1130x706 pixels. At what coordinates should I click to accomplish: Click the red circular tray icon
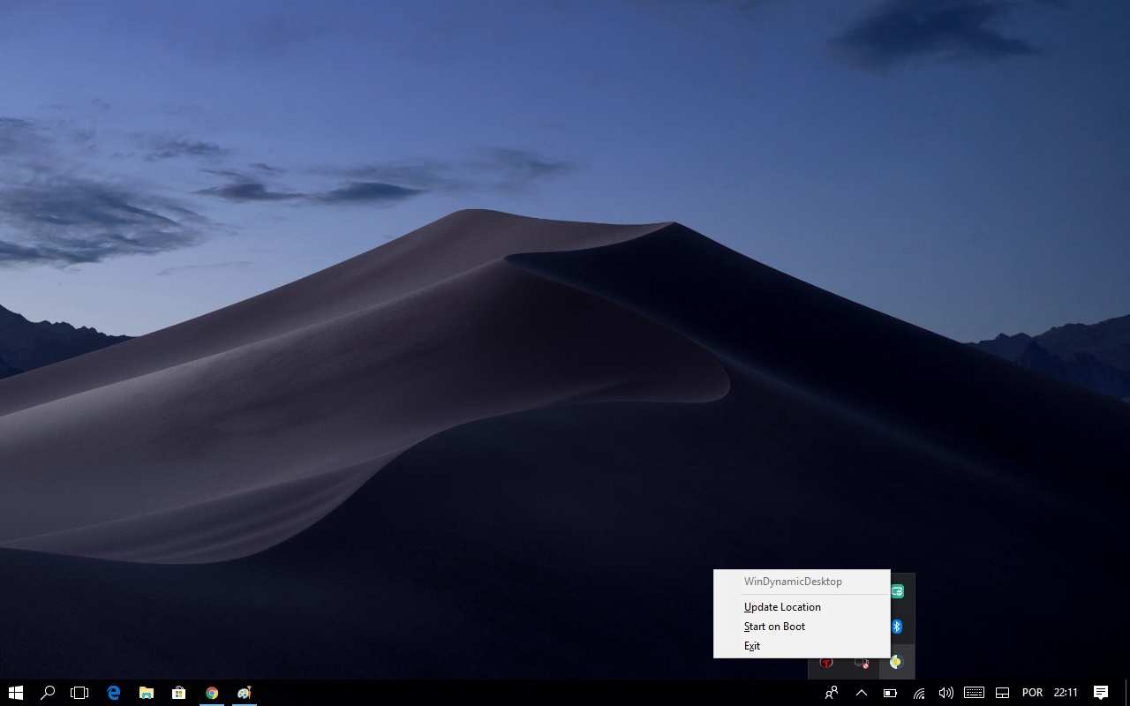click(x=826, y=662)
